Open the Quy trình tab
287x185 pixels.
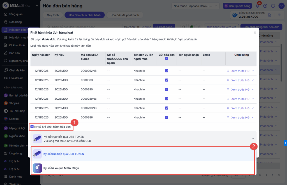53,15
